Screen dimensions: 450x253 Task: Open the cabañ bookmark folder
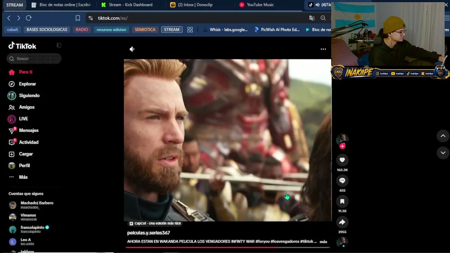click(12, 30)
